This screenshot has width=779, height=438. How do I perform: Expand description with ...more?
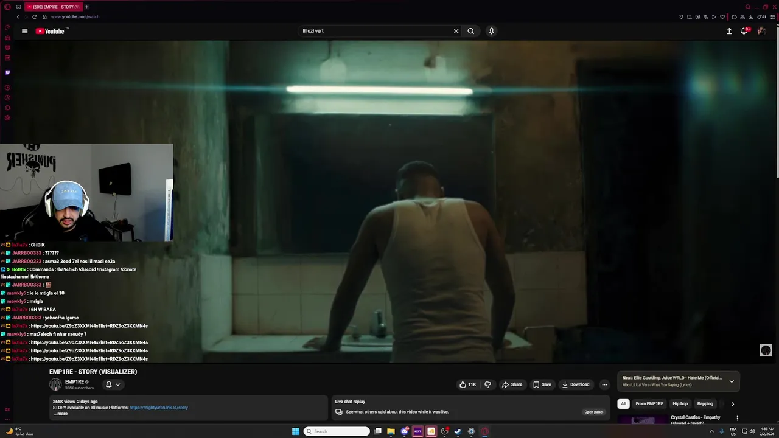[x=60, y=414]
